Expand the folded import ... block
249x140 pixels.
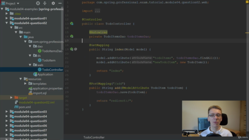click(x=97, y=11)
